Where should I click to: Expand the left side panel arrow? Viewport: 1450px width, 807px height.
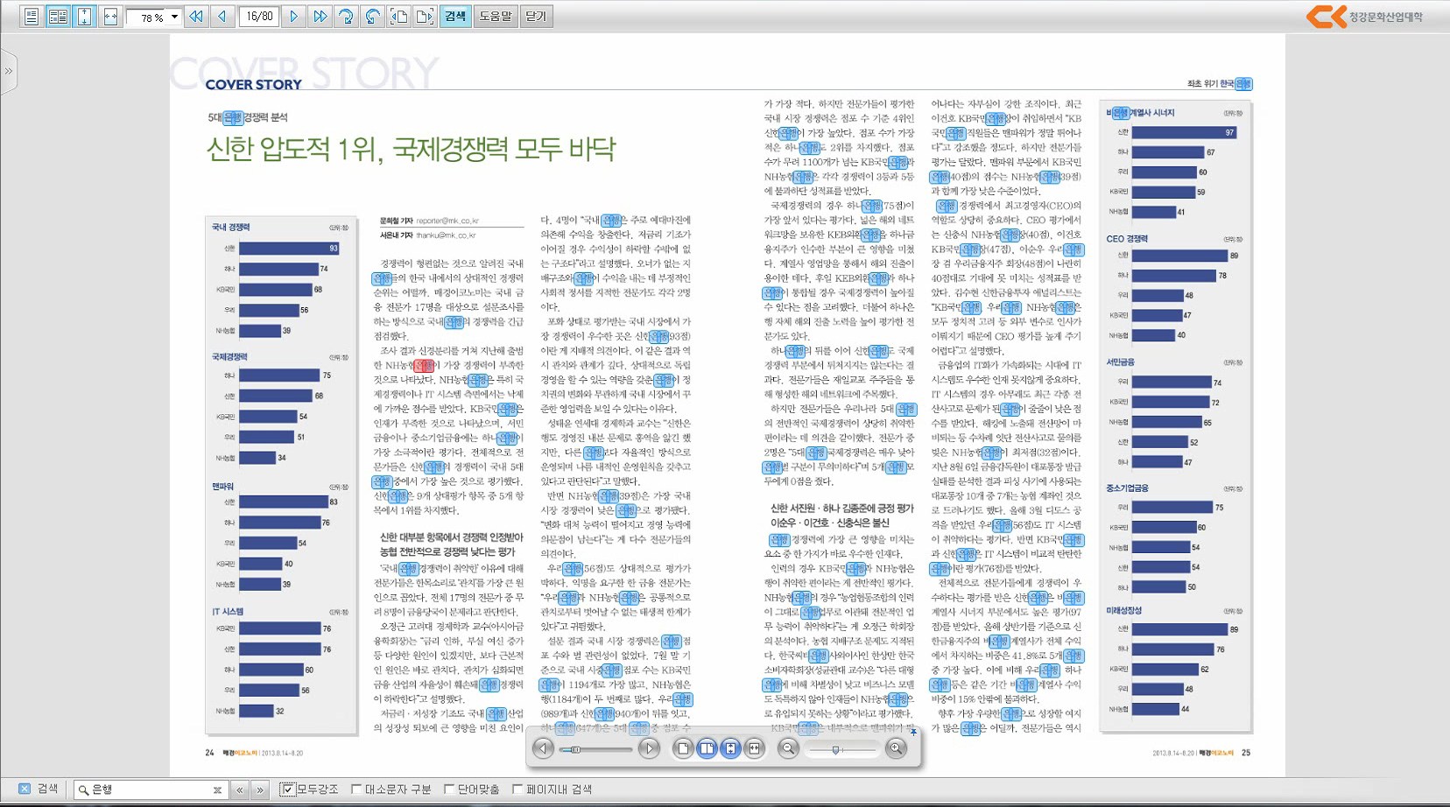coord(8,71)
